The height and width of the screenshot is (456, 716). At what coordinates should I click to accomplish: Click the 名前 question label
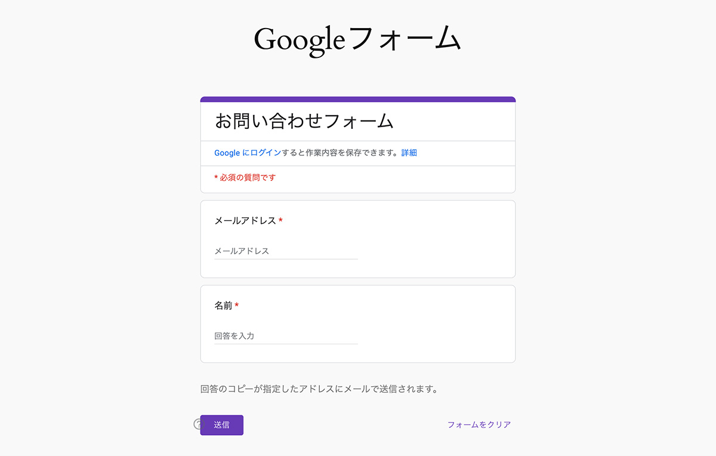[x=223, y=306]
